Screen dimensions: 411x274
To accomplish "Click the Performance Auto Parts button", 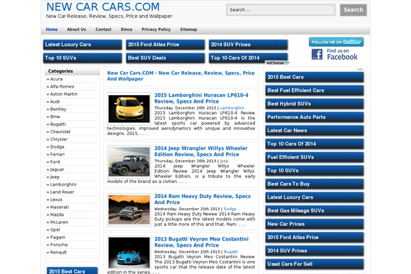I will click(314, 117).
